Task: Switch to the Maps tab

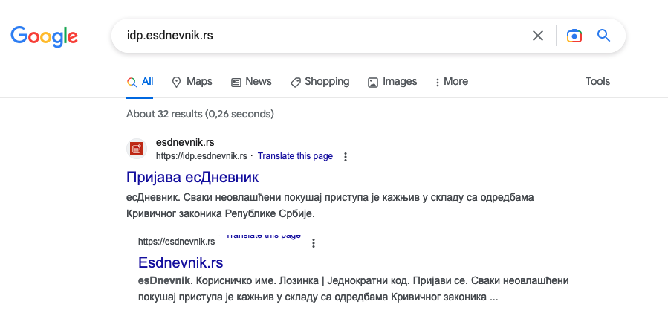Action: [192, 82]
